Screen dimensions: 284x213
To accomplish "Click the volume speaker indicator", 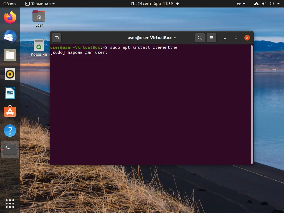I will tap(264, 4).
